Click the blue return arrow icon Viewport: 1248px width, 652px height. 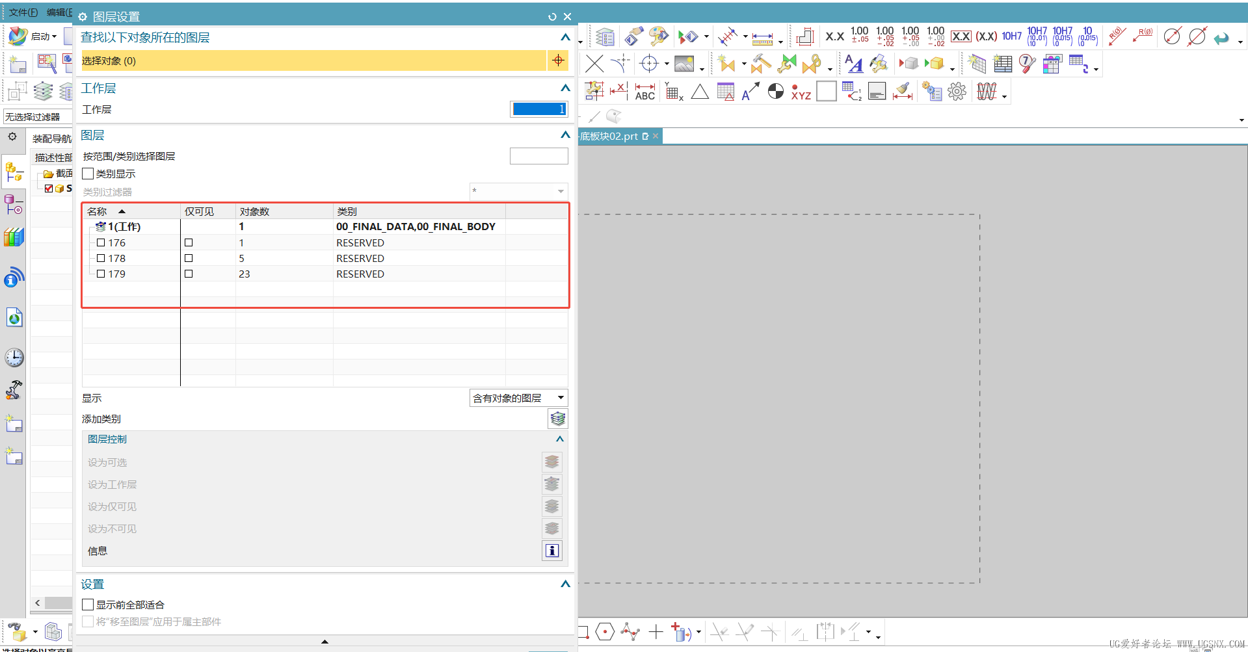tap(1221, 38)
